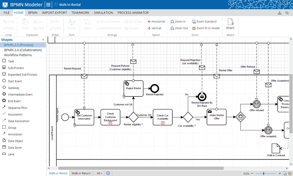Open the hierarchy icon at top right
Image resolution: width=293 pixels, height=176 pixels.
280,13
